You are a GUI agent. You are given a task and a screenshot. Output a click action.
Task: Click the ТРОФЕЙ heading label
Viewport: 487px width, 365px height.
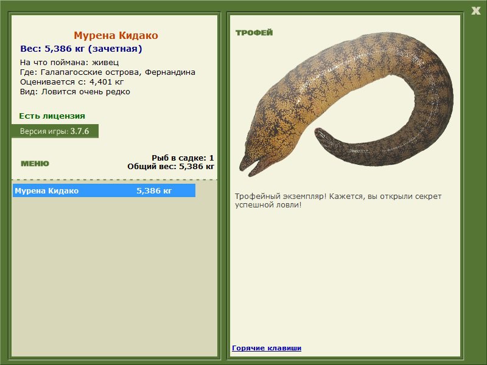[x=254, y=33]
